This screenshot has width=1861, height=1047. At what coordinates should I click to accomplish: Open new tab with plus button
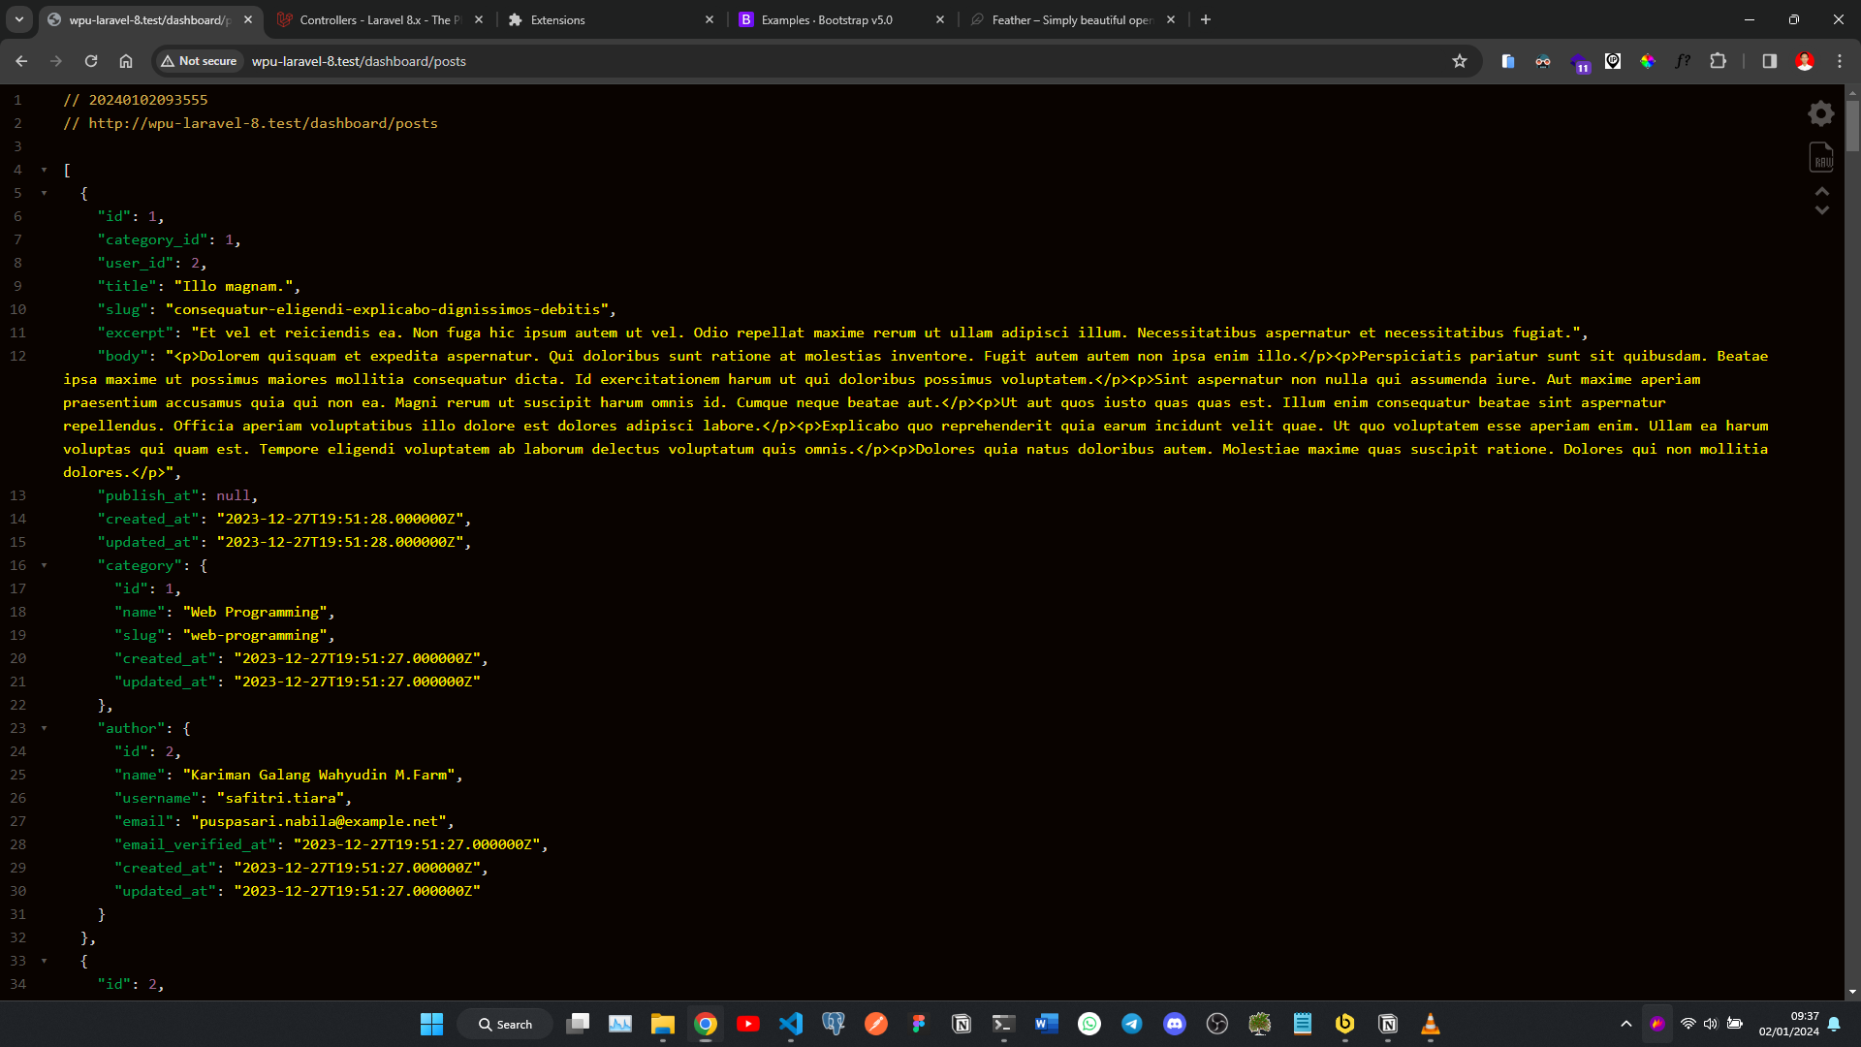click(x=1206, y=19)
